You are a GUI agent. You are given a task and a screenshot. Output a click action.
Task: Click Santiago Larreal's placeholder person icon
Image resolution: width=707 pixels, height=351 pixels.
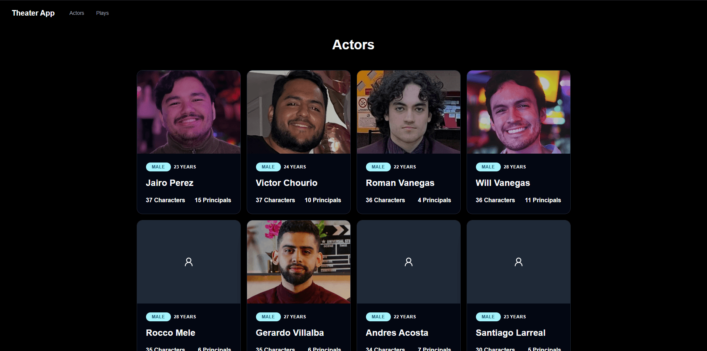click(519, 262)
